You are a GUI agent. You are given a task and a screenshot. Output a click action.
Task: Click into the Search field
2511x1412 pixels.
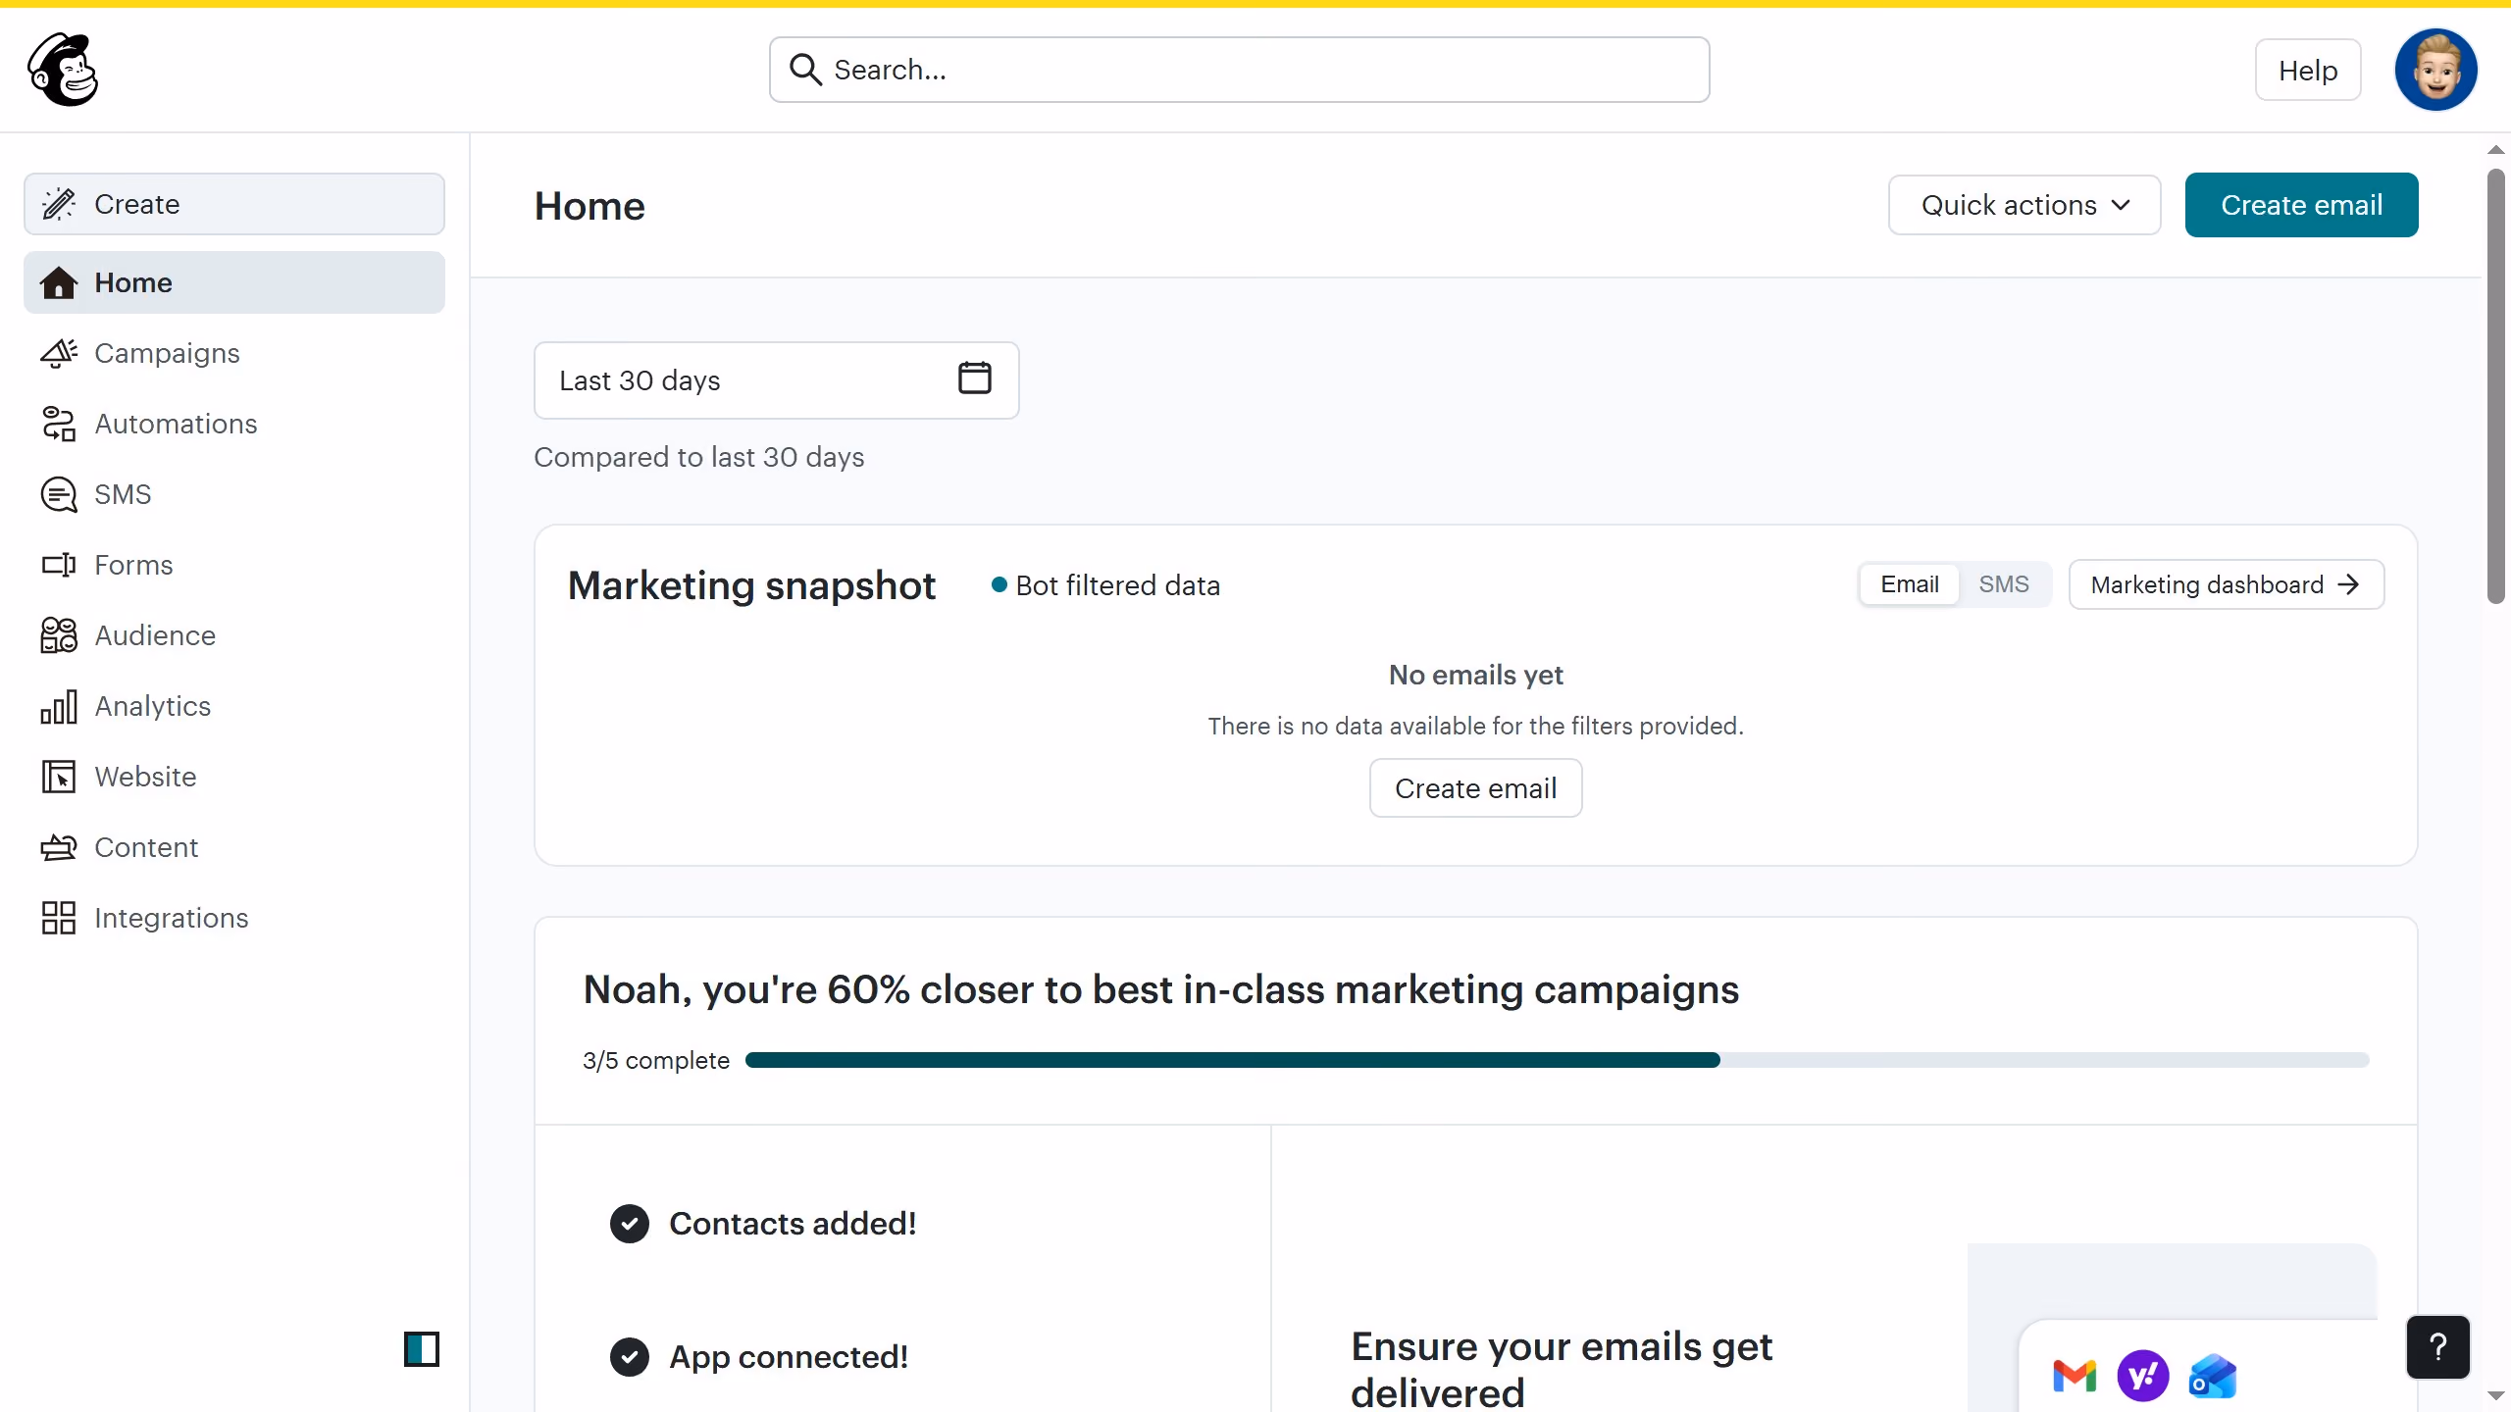[x=1240, y=70]
